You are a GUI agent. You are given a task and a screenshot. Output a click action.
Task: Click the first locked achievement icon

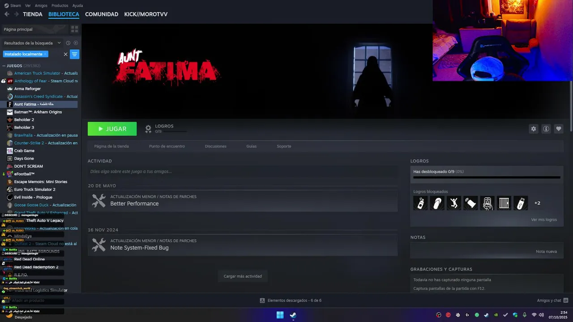point(421,203)
